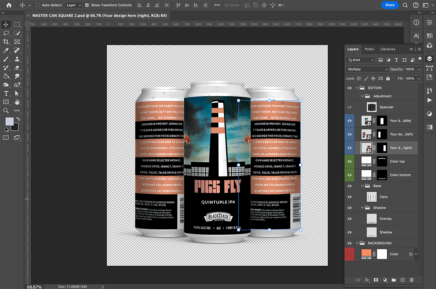Image resolution: width=436 pixels, height=289 pixels.
Task: Collapse the EDITION group
Action: pyautogui.click(x=357, y=88)
